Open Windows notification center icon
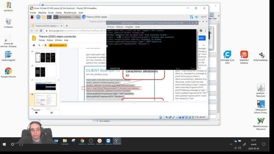This screenshot has height=154, width=274. click(x=264, y=144)
